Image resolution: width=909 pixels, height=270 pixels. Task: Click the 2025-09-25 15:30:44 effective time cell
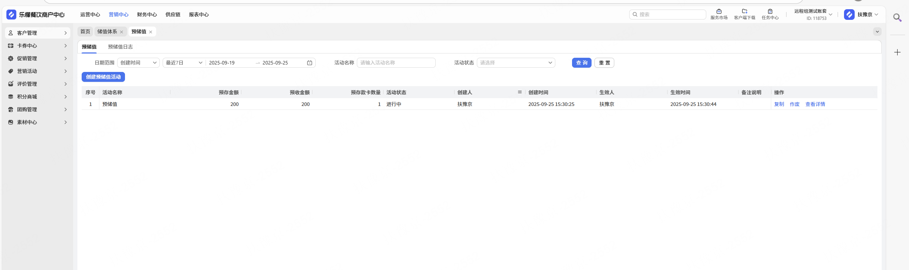693,104
